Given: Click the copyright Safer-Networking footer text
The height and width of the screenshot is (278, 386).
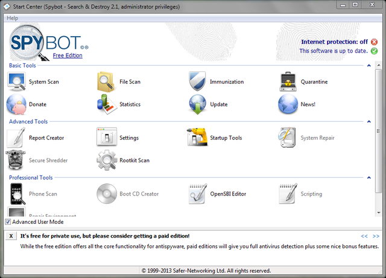Looking at the screenshot, I should [206, 271].
